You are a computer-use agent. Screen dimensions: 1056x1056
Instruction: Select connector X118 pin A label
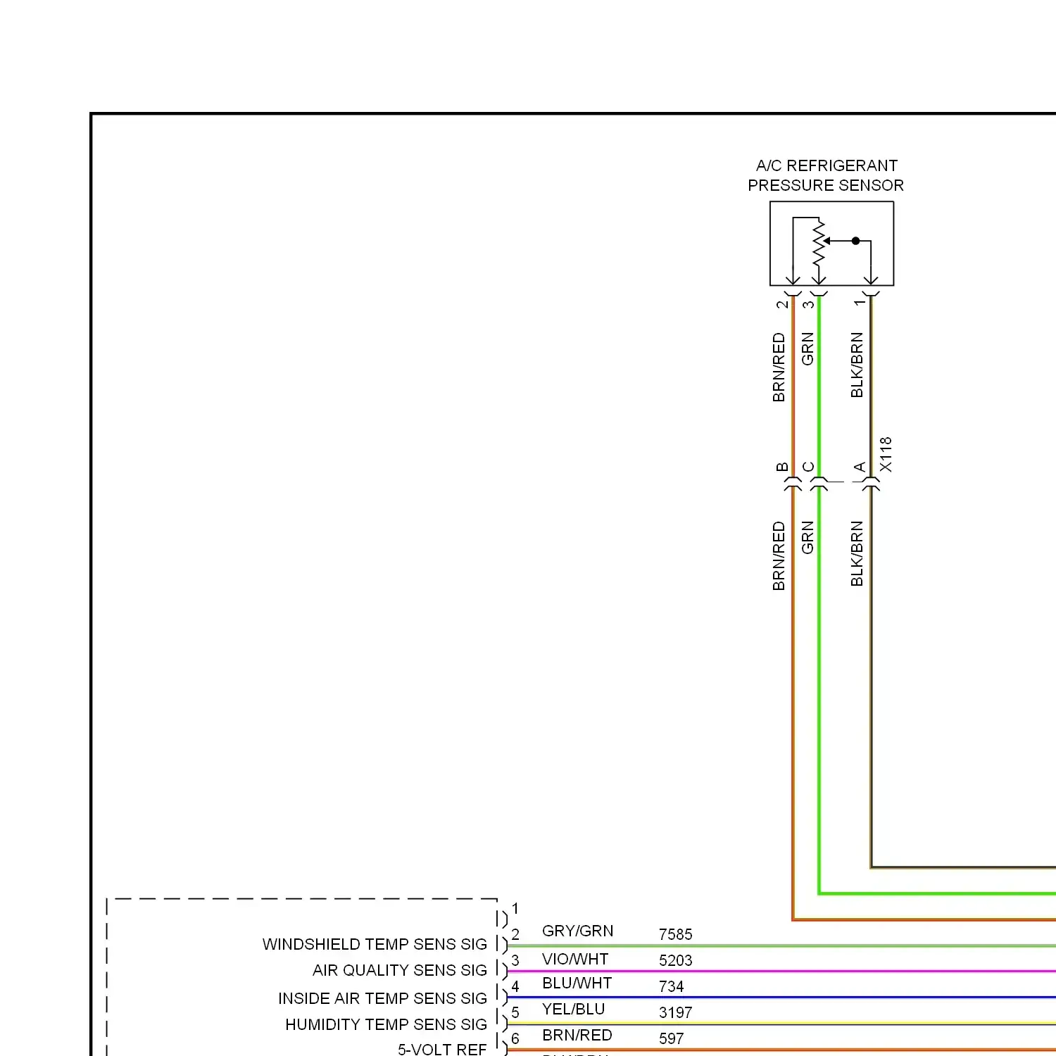click(x=860, y=467)
